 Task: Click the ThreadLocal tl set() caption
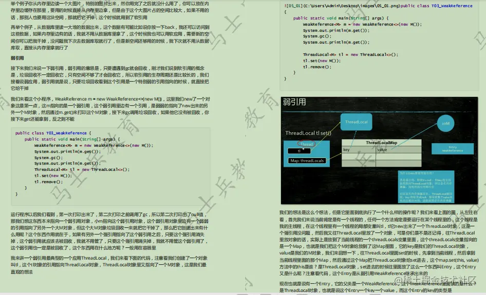(308, 133)
